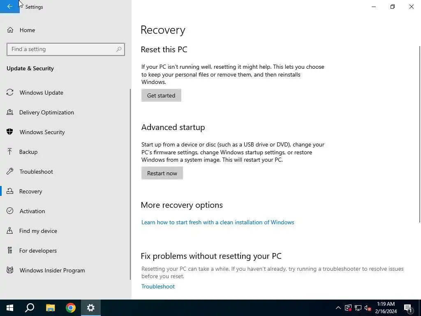Select the Find my device icon
This screenshot has width=421, height=316.
[x=10, y=231]
